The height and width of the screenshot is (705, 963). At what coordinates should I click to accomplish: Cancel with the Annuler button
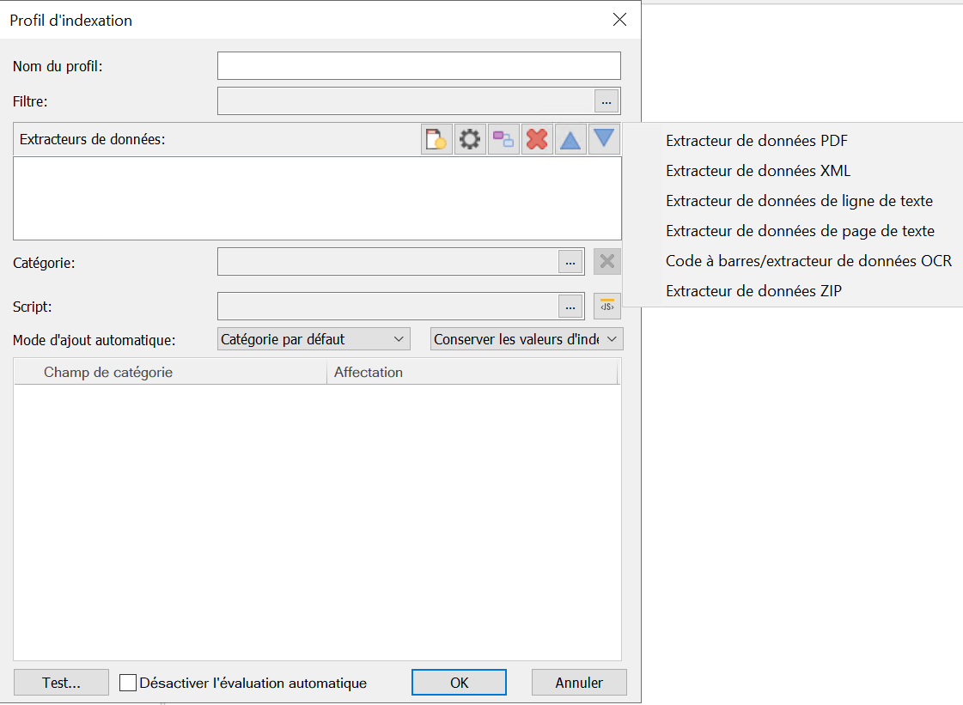(x=579, y=683)
